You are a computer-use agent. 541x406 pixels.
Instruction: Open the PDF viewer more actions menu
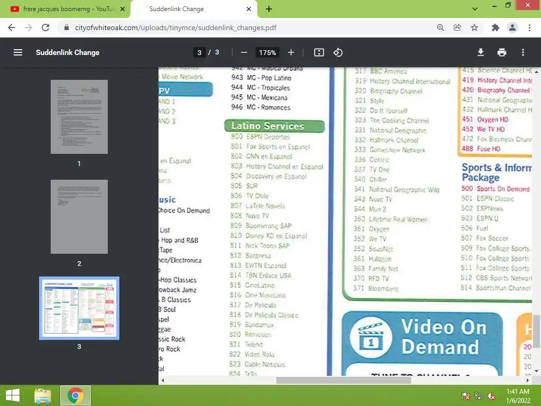tap(523, 52)
